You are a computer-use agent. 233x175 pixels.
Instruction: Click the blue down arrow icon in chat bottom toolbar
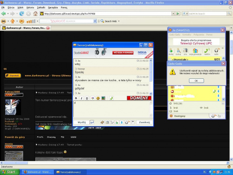pos(122,122)
